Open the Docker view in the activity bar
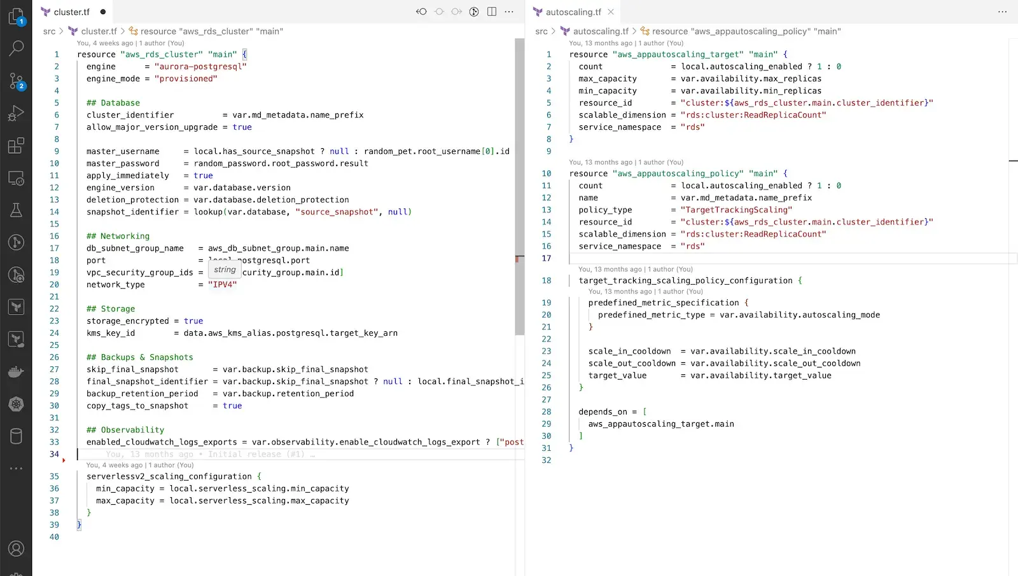Screen dimensions: 1018x576 [x=16, y=372]
